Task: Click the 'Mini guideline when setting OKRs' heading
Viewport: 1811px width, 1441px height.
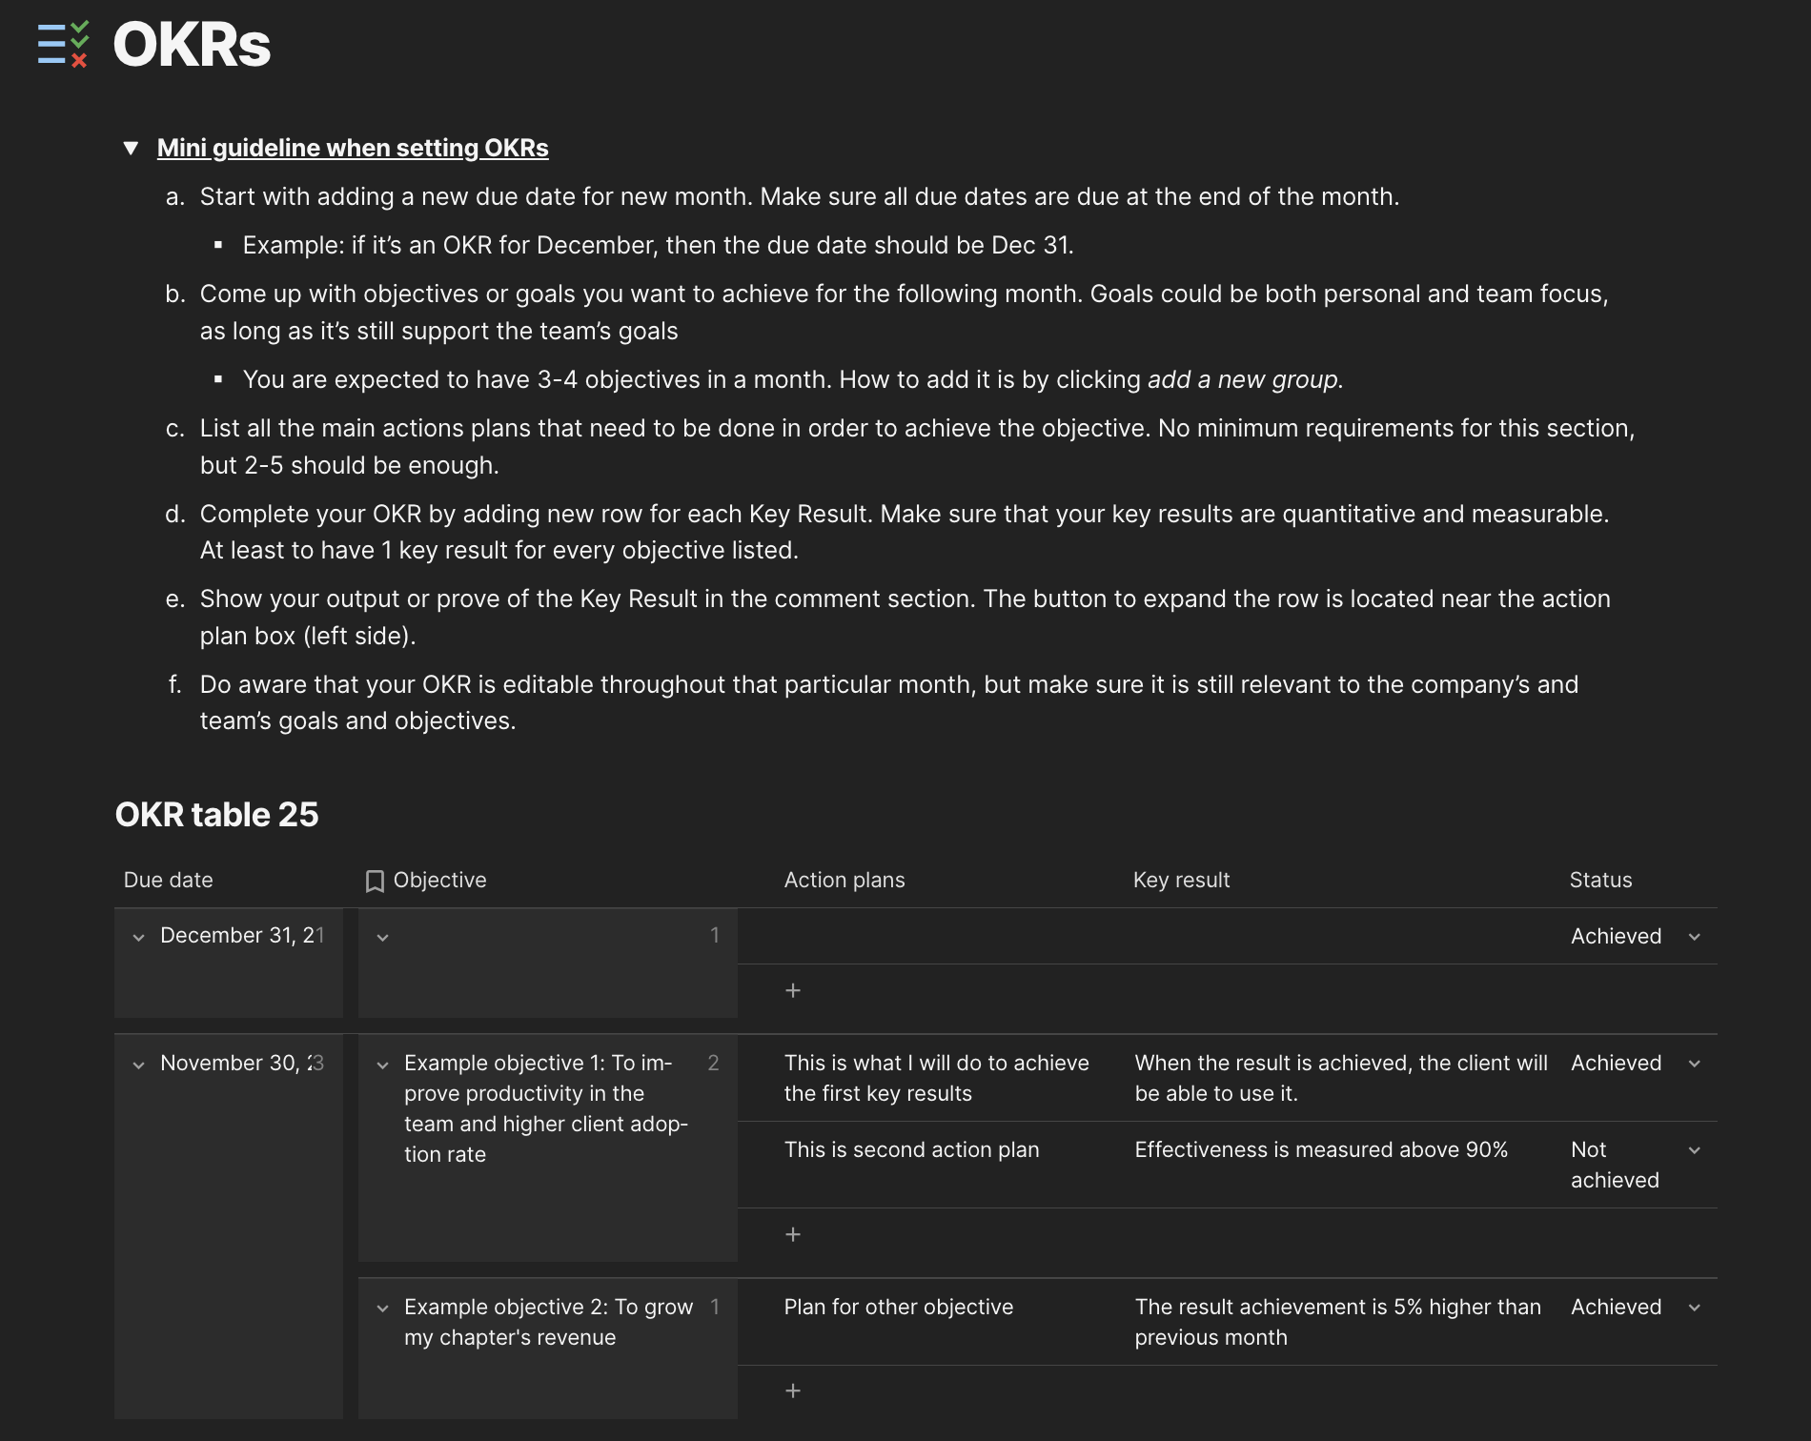Action: click(x=353, y=148)
